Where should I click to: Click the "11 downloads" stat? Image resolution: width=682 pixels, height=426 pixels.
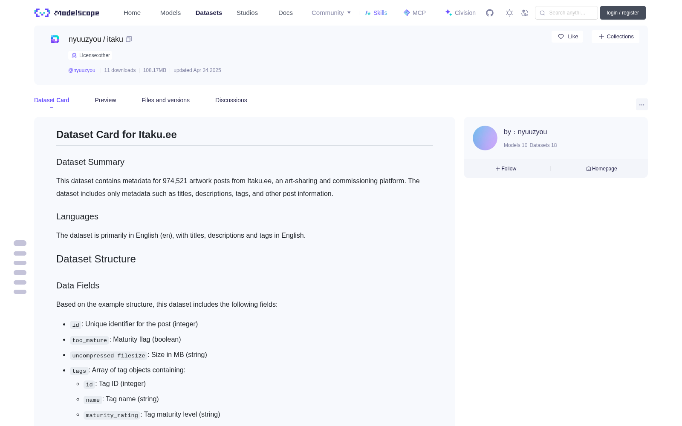click(120, 70)
